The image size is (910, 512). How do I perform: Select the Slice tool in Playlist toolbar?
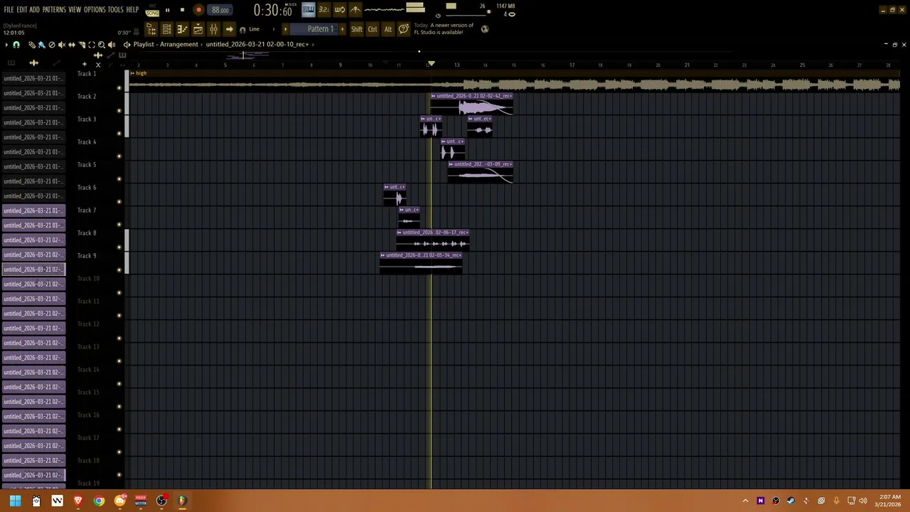(81, 45)
